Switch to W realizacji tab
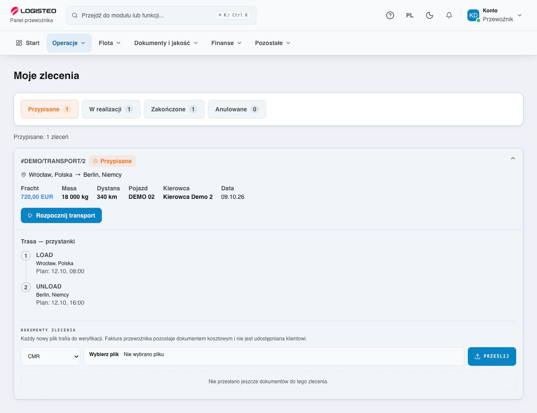 (x=111, y=109)
